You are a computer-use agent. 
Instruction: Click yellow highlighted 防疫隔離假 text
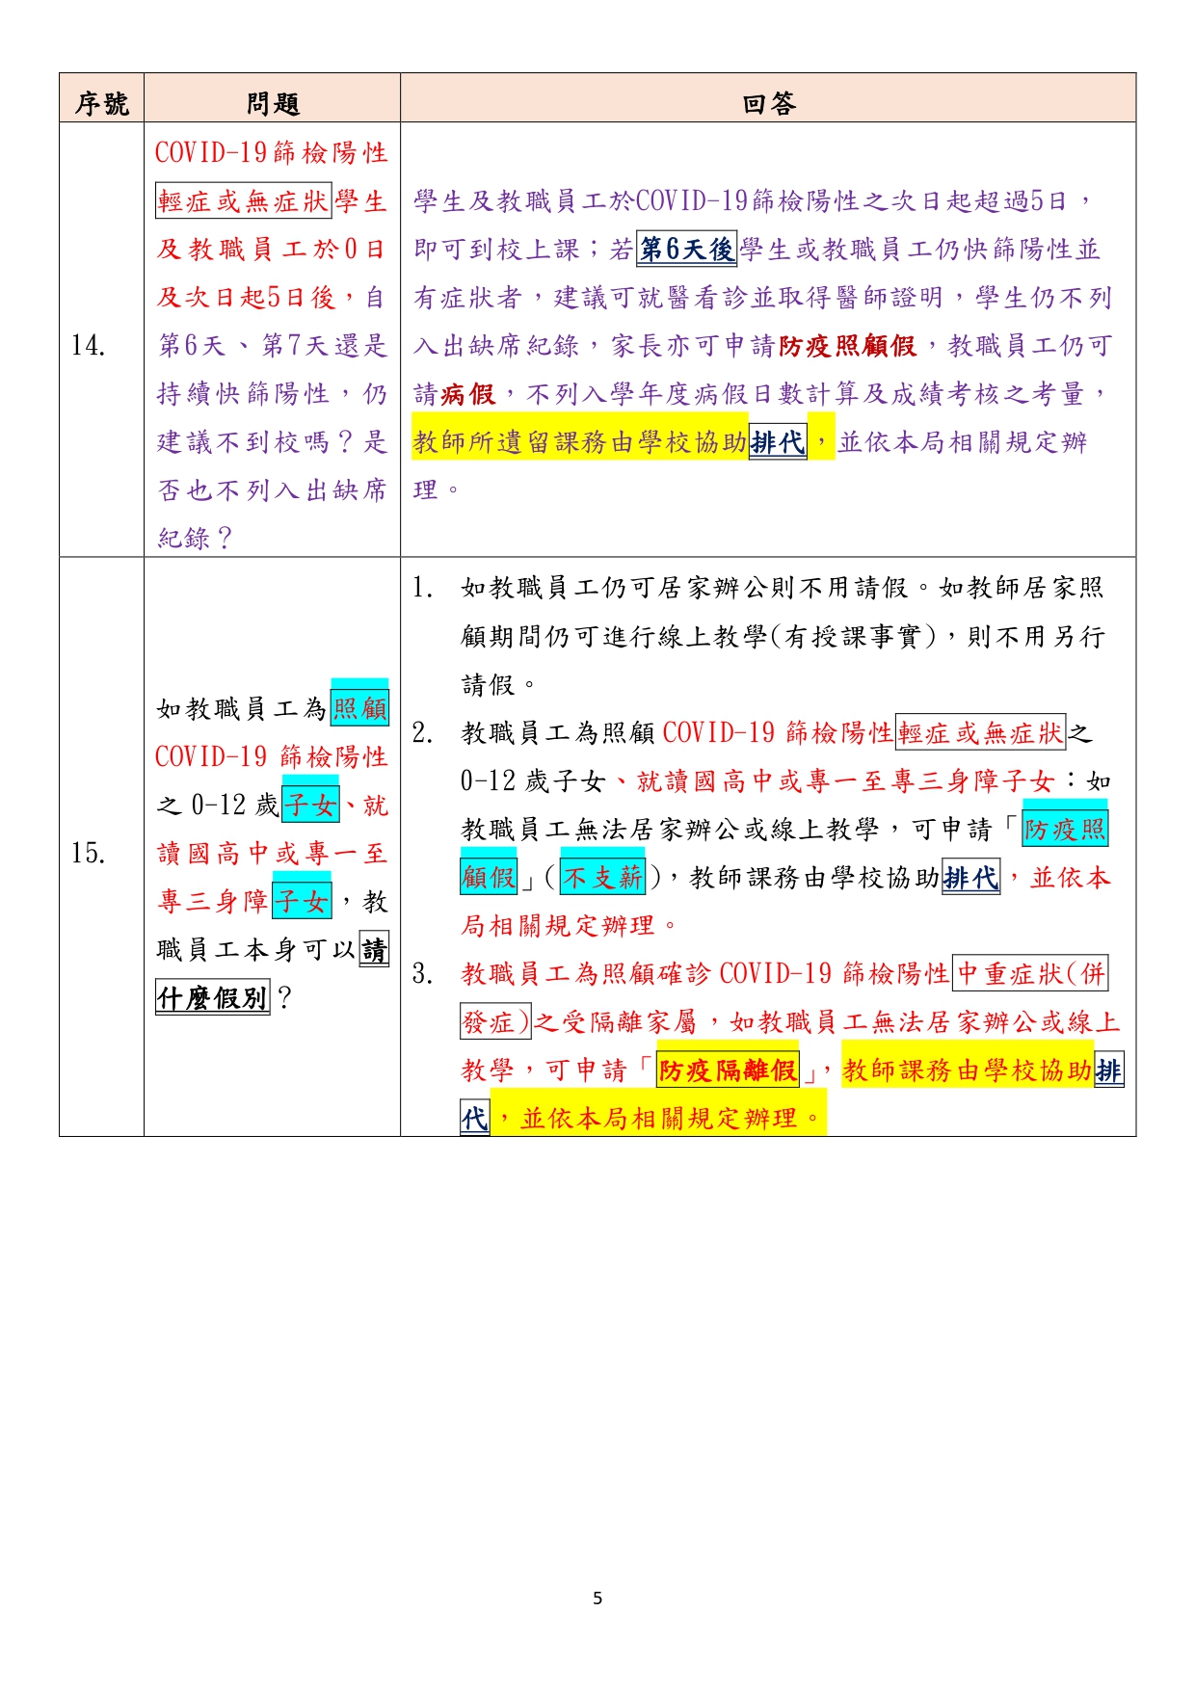728,1070
